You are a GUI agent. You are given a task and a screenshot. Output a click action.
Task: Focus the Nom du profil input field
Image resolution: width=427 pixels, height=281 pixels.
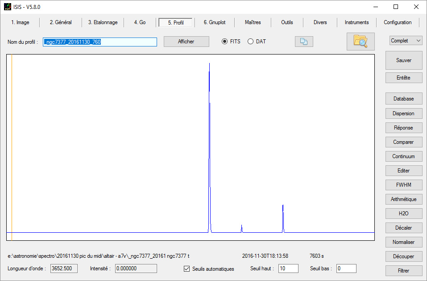[100, 42]
